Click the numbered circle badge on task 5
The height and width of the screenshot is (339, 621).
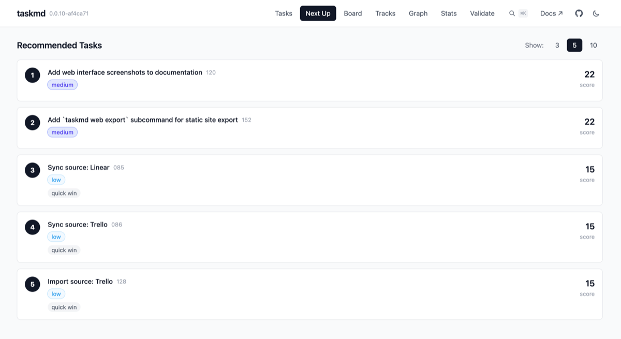tap(32, 284)
